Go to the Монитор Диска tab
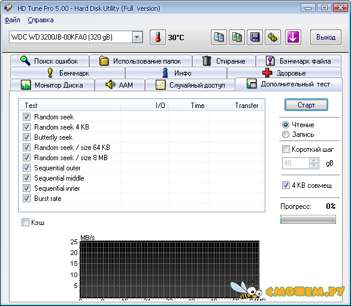351x306 pixels. tap(52, 85)
